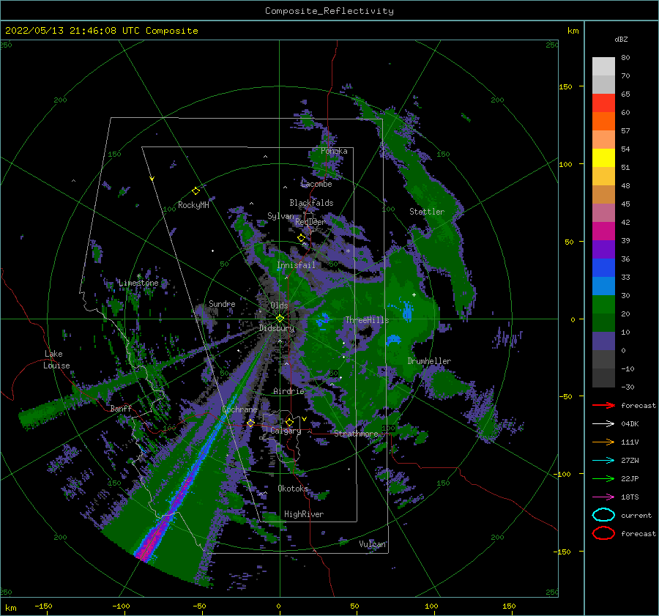
Task: Select the yellow diamond marker above Calgary
Action: pos(289,422)
